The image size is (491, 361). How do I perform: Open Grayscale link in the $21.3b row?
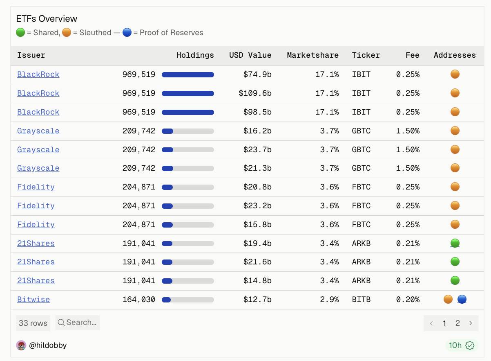(38, 168)
